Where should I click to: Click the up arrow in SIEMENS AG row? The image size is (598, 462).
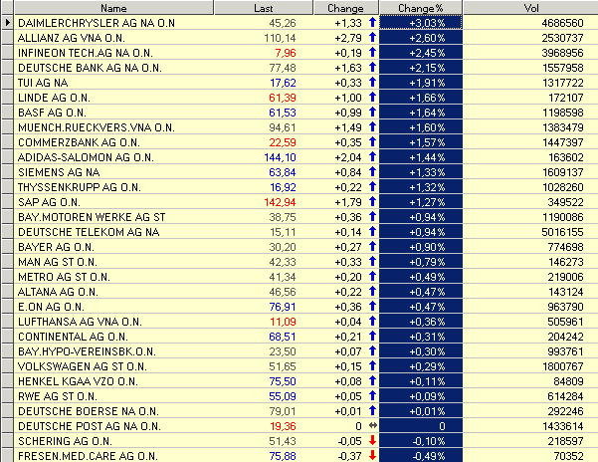click(x=372, y=171)
